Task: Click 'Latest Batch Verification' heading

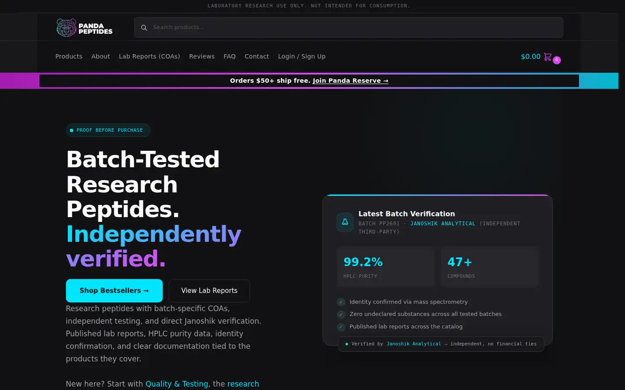Action: (407, 214)
